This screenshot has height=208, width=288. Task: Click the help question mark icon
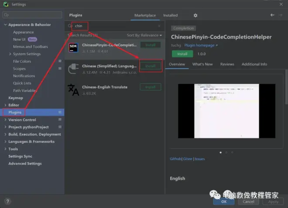click(x=7, y=201)
